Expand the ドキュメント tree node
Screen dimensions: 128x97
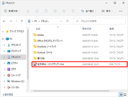pos(4,57)
